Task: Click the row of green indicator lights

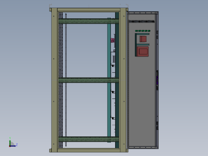Action: 143,31
